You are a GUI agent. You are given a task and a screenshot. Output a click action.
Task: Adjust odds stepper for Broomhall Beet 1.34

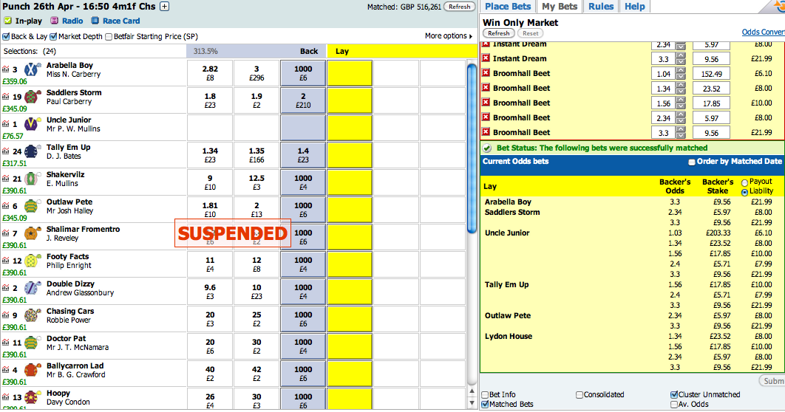680,89
